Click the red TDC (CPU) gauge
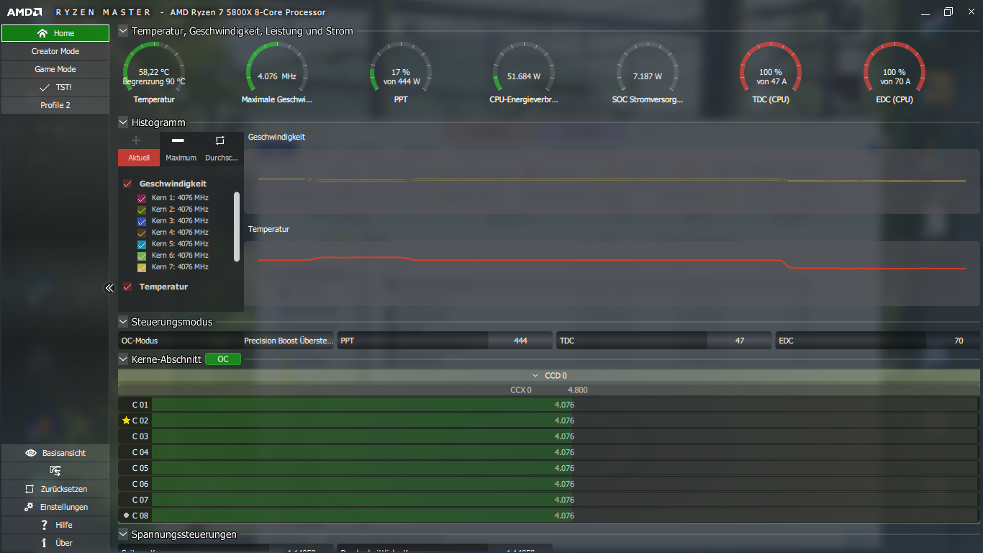 click(x=771, y=67)
